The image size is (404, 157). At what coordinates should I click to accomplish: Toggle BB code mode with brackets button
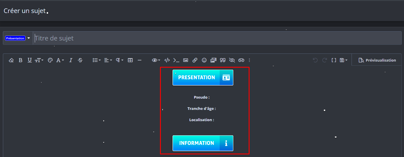click(x=334, y=60)
